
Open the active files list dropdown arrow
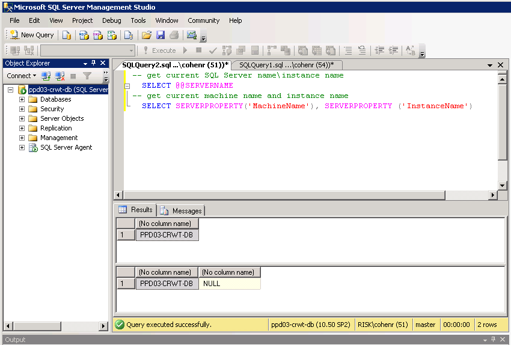coord(490,65)
